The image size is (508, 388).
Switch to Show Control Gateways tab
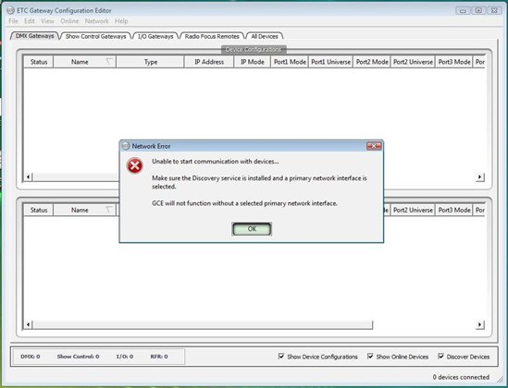point(95,36)
